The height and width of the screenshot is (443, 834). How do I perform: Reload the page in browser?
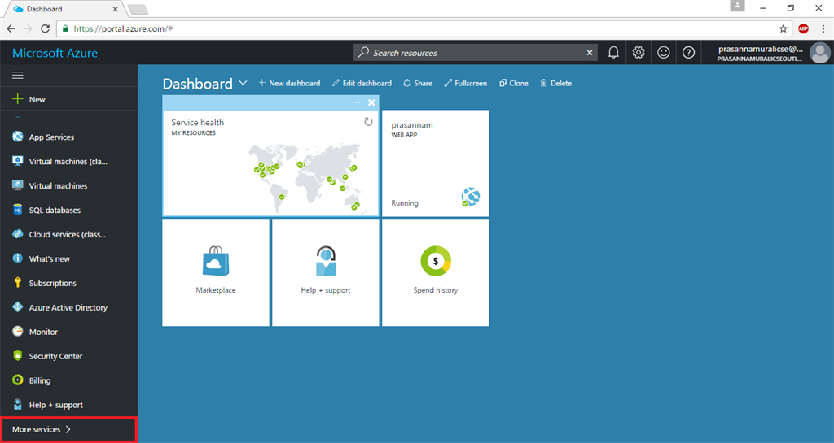click(x=46, y=28)
